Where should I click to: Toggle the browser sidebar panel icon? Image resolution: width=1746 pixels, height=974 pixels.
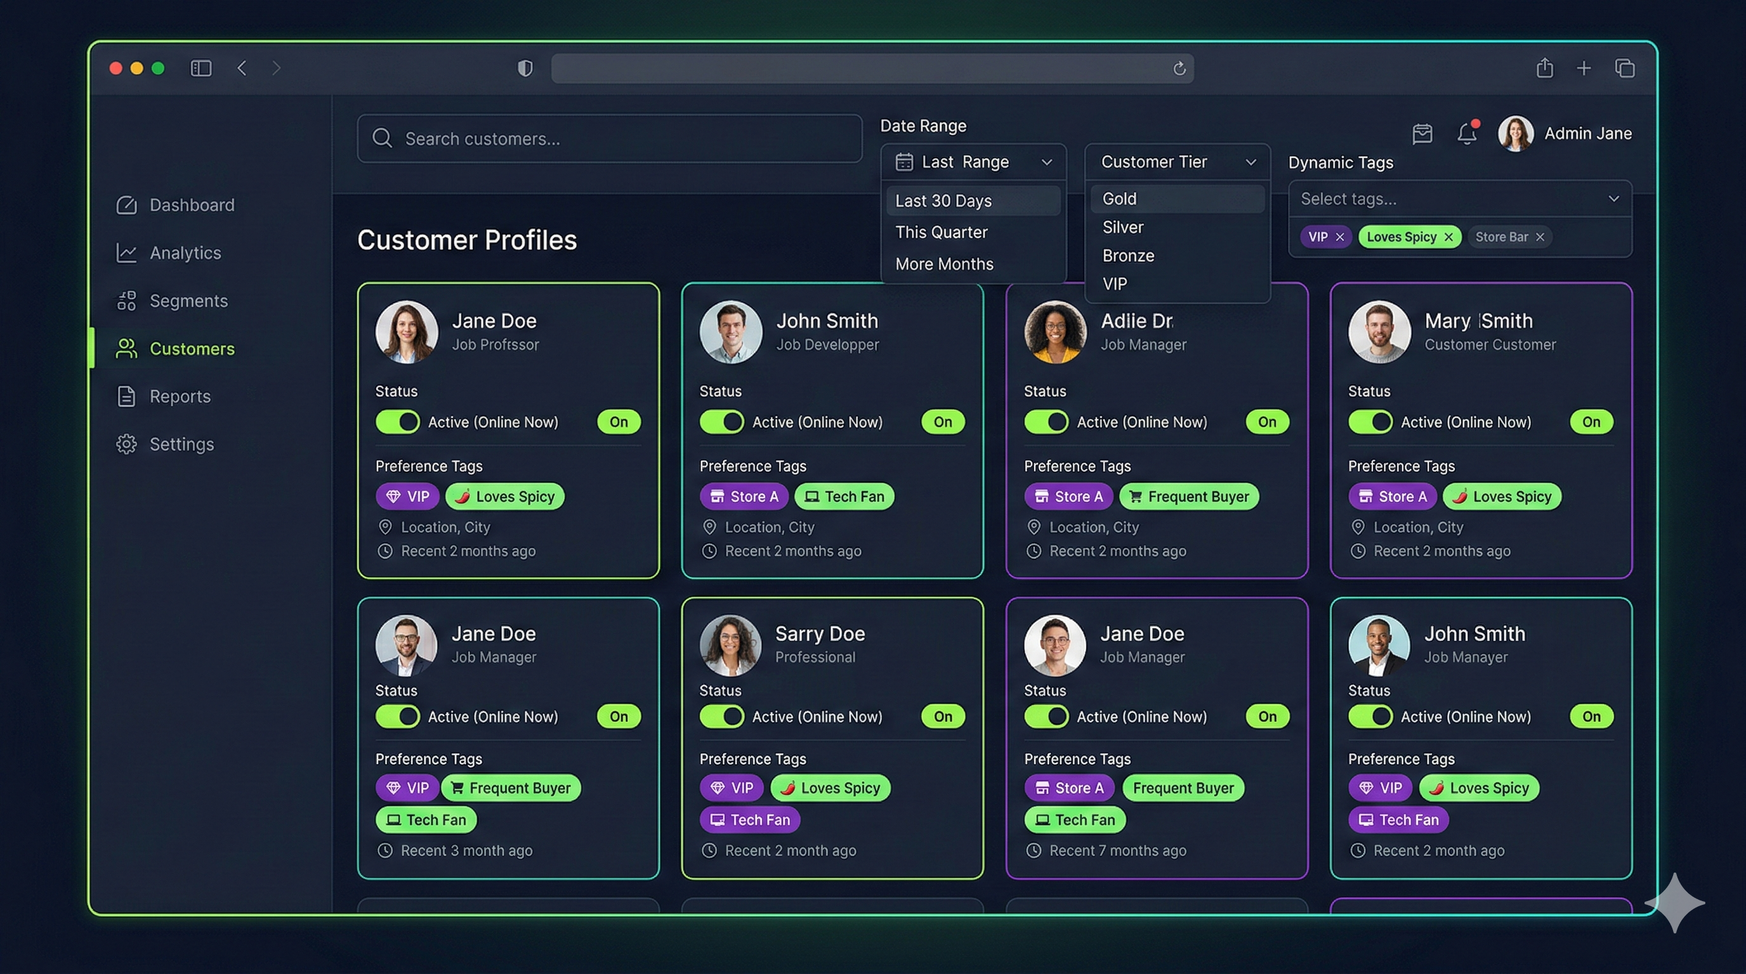pyautogui.click(x=200, y=68)
